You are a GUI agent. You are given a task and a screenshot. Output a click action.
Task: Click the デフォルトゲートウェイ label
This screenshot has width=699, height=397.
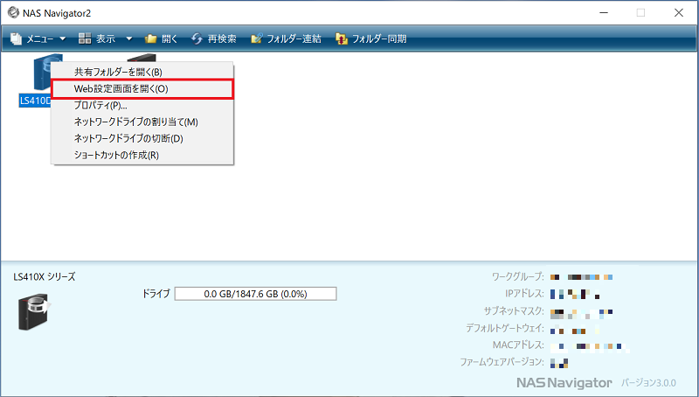tap(505, 328)
